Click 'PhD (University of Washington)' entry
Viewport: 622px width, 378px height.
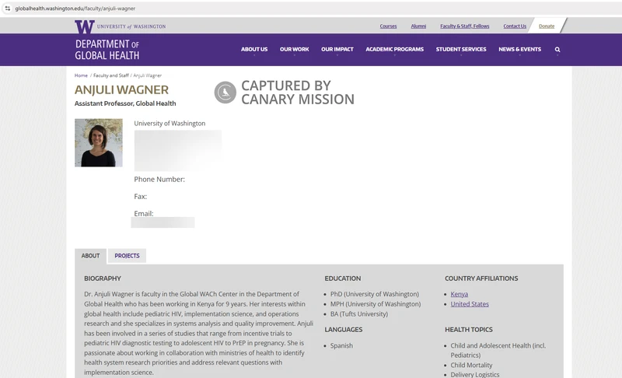(x=375, y=294)
